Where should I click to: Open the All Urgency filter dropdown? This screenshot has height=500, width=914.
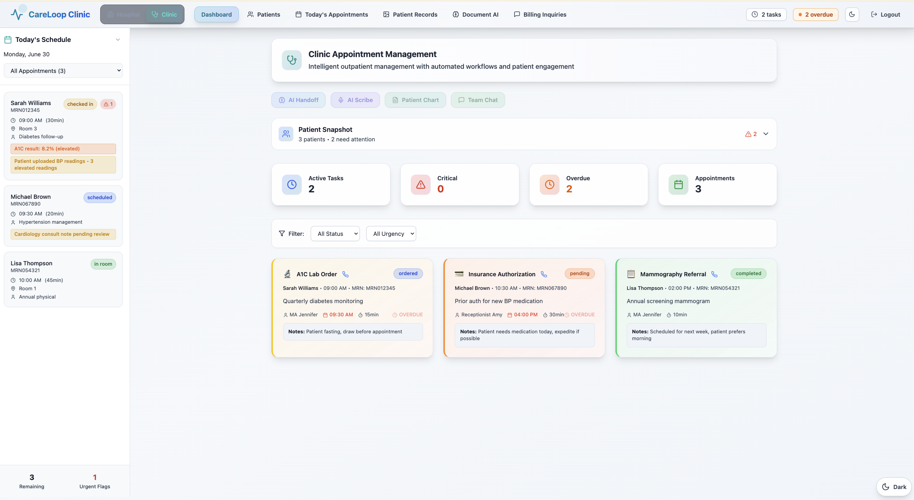point(391,234)
